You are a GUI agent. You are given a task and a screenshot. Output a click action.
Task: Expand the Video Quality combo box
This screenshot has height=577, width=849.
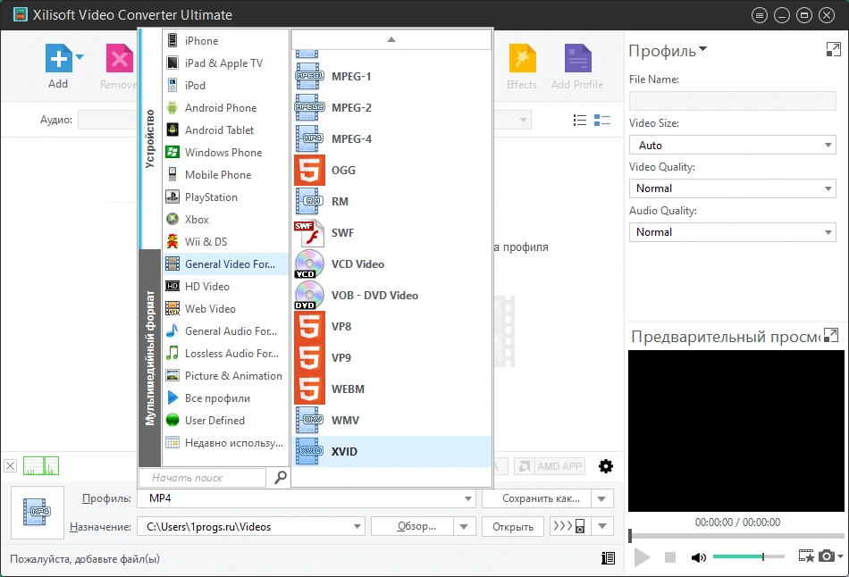pos(733,188)
